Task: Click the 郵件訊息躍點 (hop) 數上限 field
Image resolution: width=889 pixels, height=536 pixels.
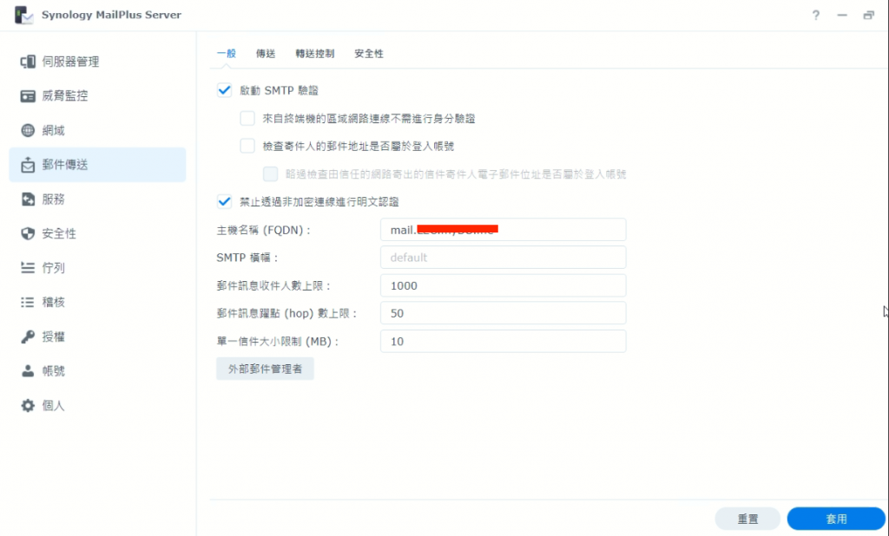Action: click(x=503, y=313)
